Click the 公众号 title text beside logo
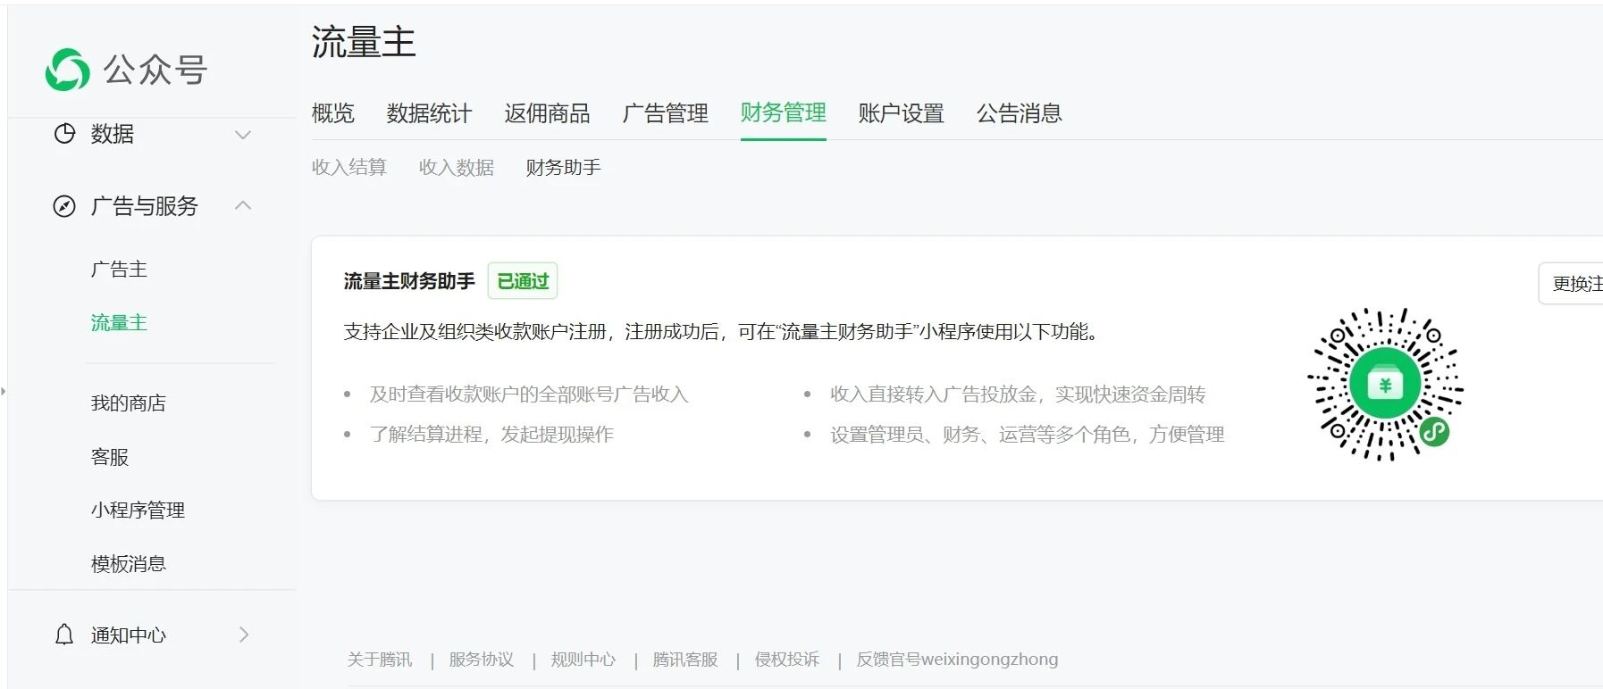The width and height of the screenshot is (1603, 689). coord(155,70)
